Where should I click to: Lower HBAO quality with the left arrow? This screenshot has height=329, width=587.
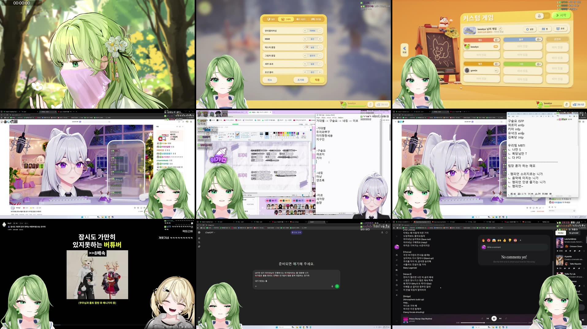(305, 39)
